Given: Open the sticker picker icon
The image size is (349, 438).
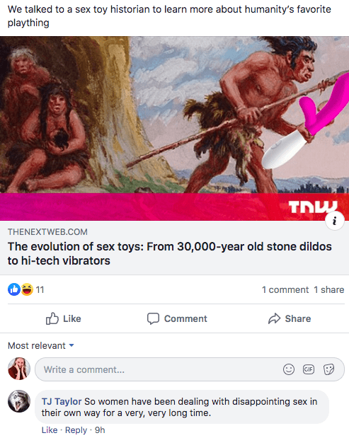Looking at the screenshot, I should 328,369.
